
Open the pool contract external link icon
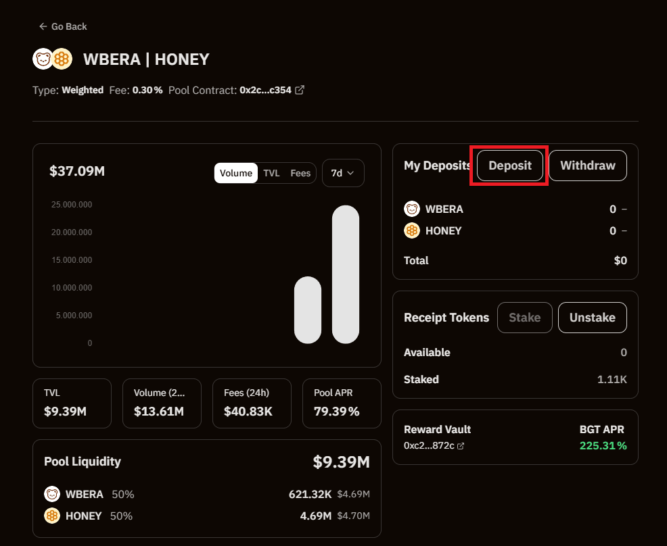pos(300,90)
